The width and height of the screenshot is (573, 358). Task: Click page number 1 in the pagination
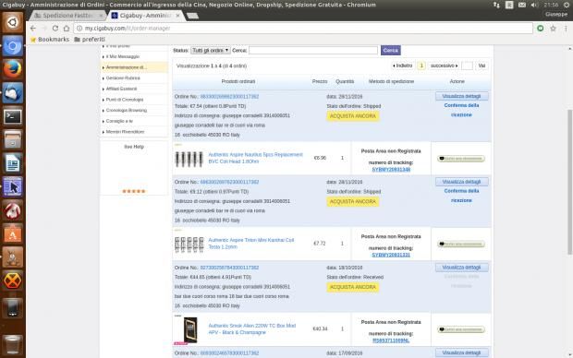coord(421,66)
